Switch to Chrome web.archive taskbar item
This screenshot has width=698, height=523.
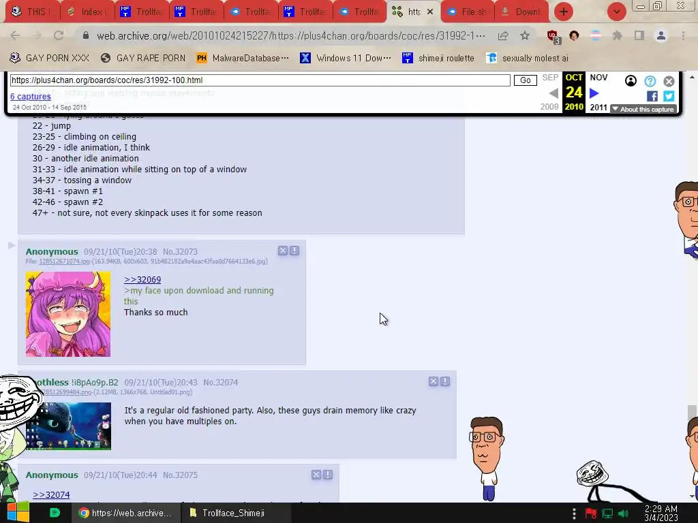tap(125, 513)
